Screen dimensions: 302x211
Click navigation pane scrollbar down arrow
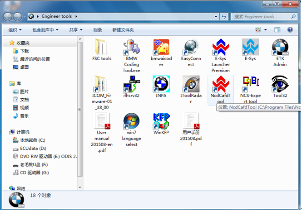[x=80, y=187]
